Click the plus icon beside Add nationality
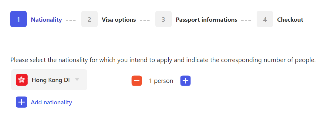327x120 pixels. (22, 102)
